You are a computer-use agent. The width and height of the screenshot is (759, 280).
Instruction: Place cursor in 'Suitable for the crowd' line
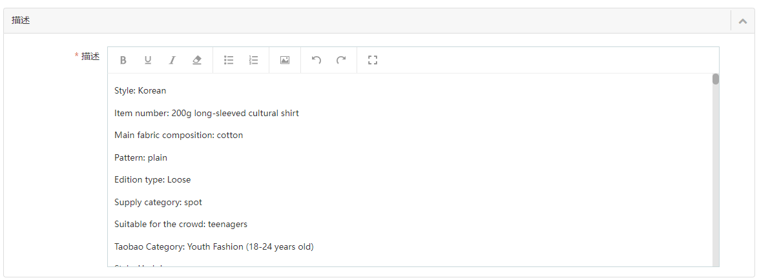181,225
